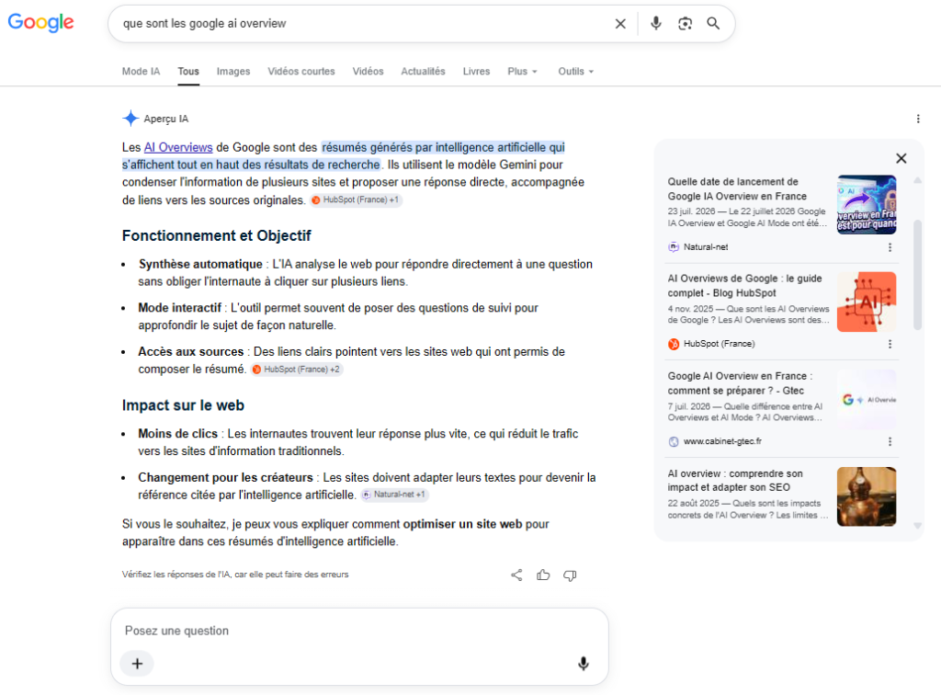Focus the 'Posez une question' input field

[x=359, y=631]
